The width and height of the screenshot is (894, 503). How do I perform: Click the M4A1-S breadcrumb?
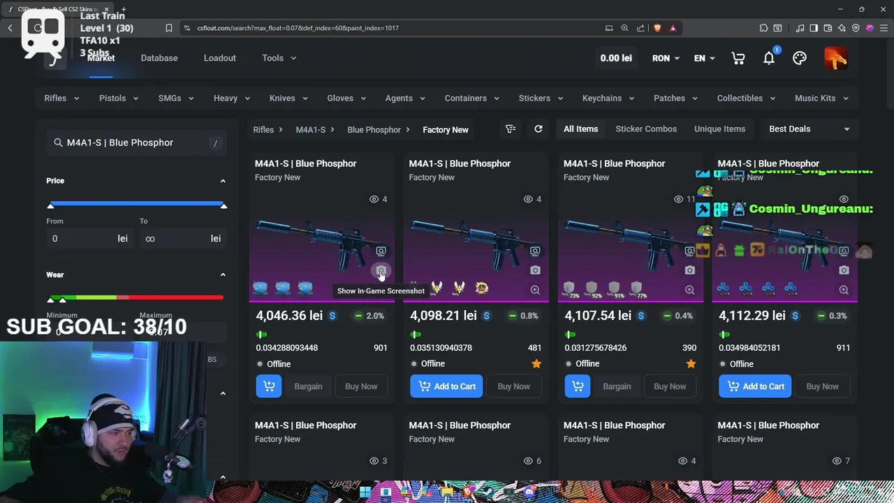click(x=310, y=130)
